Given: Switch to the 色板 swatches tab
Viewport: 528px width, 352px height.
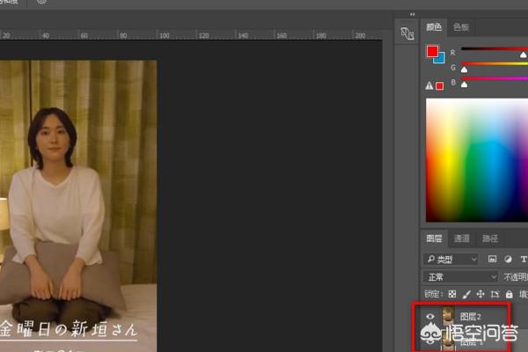Looking at the screenshot, I should [x=460, y=27].
